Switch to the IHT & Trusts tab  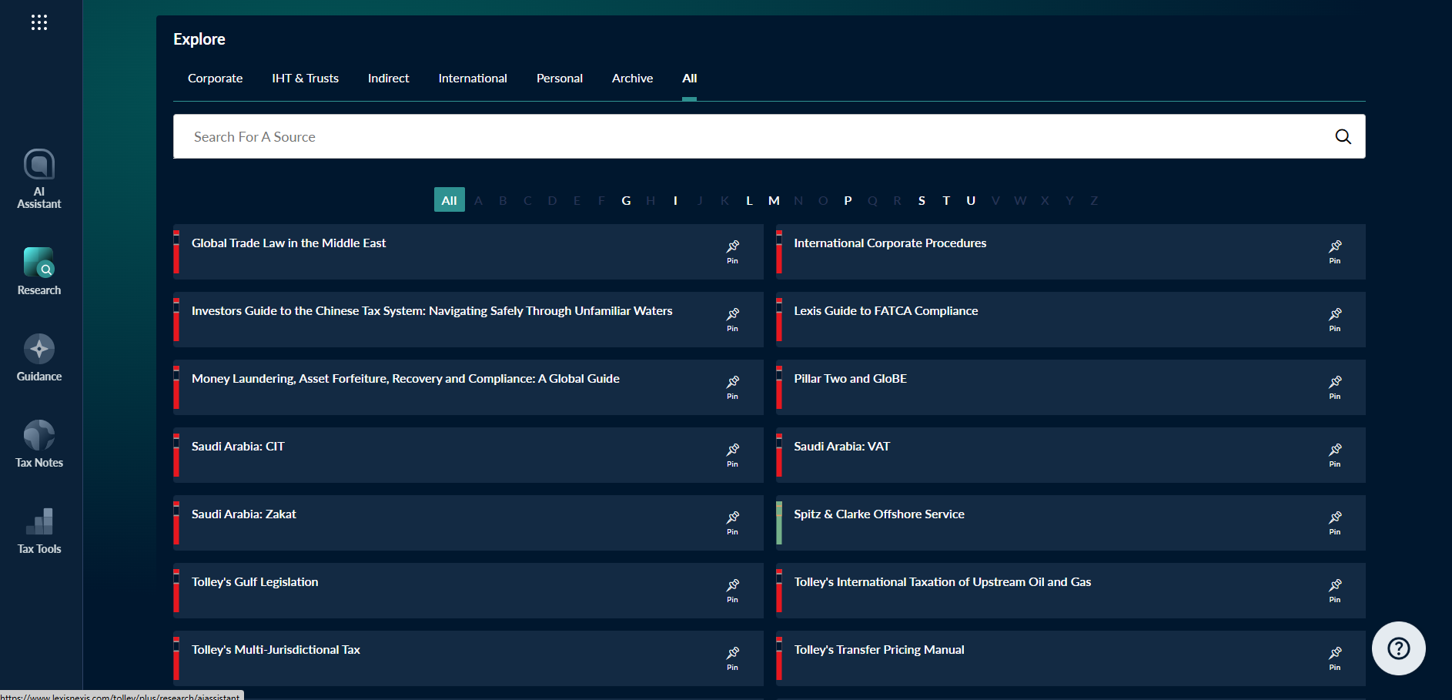point(305,79)
